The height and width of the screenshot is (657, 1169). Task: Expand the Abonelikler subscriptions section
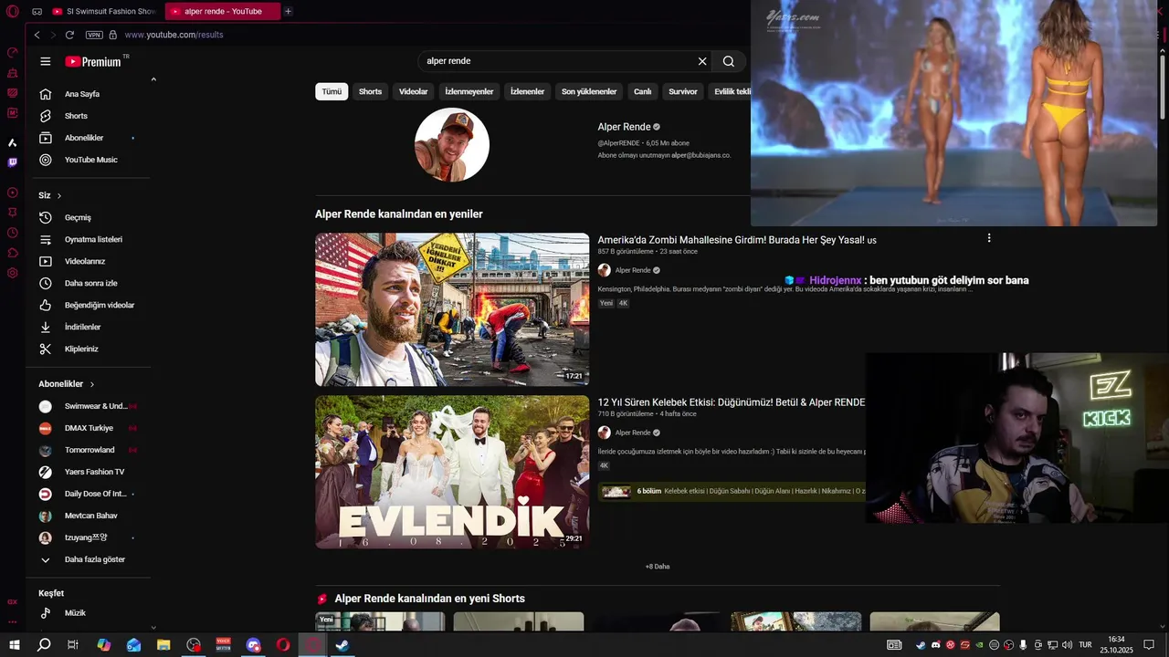(67, 384)
